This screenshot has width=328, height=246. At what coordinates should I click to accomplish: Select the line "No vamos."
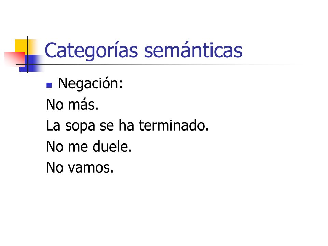[x=80, y=167]
